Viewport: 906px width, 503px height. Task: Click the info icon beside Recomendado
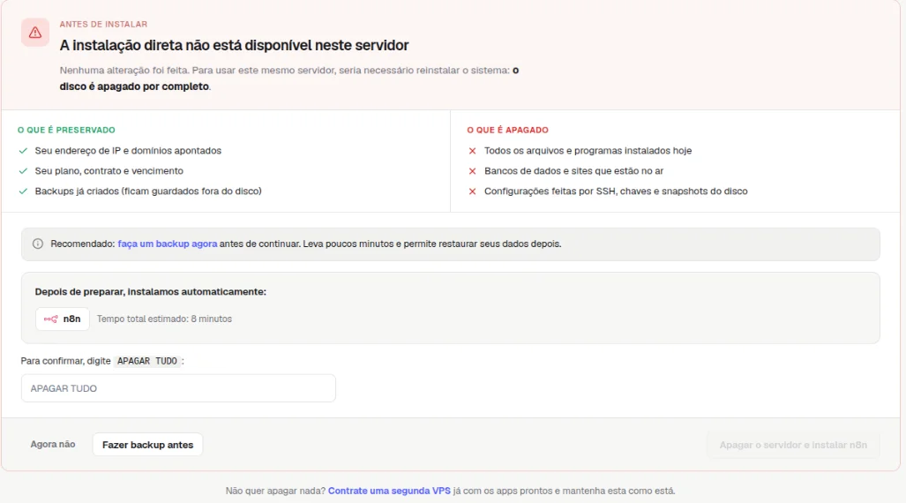pos(38,244)
